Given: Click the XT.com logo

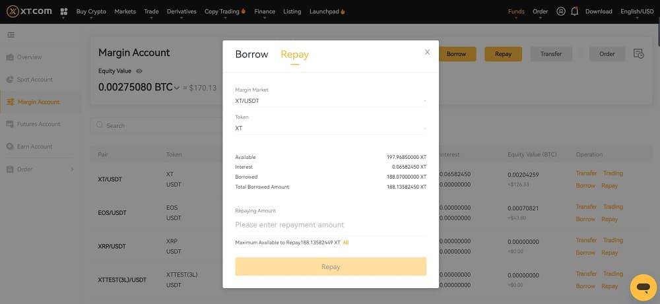Looking at the screenshot, I should [29, 11].
